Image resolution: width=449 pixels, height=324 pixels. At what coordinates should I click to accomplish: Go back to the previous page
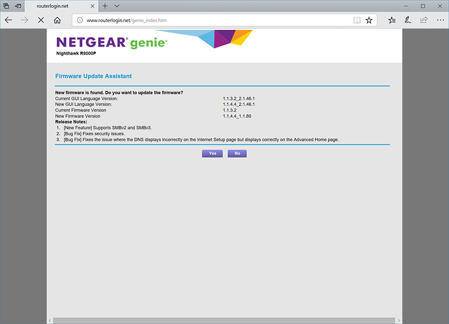(8, 20)
